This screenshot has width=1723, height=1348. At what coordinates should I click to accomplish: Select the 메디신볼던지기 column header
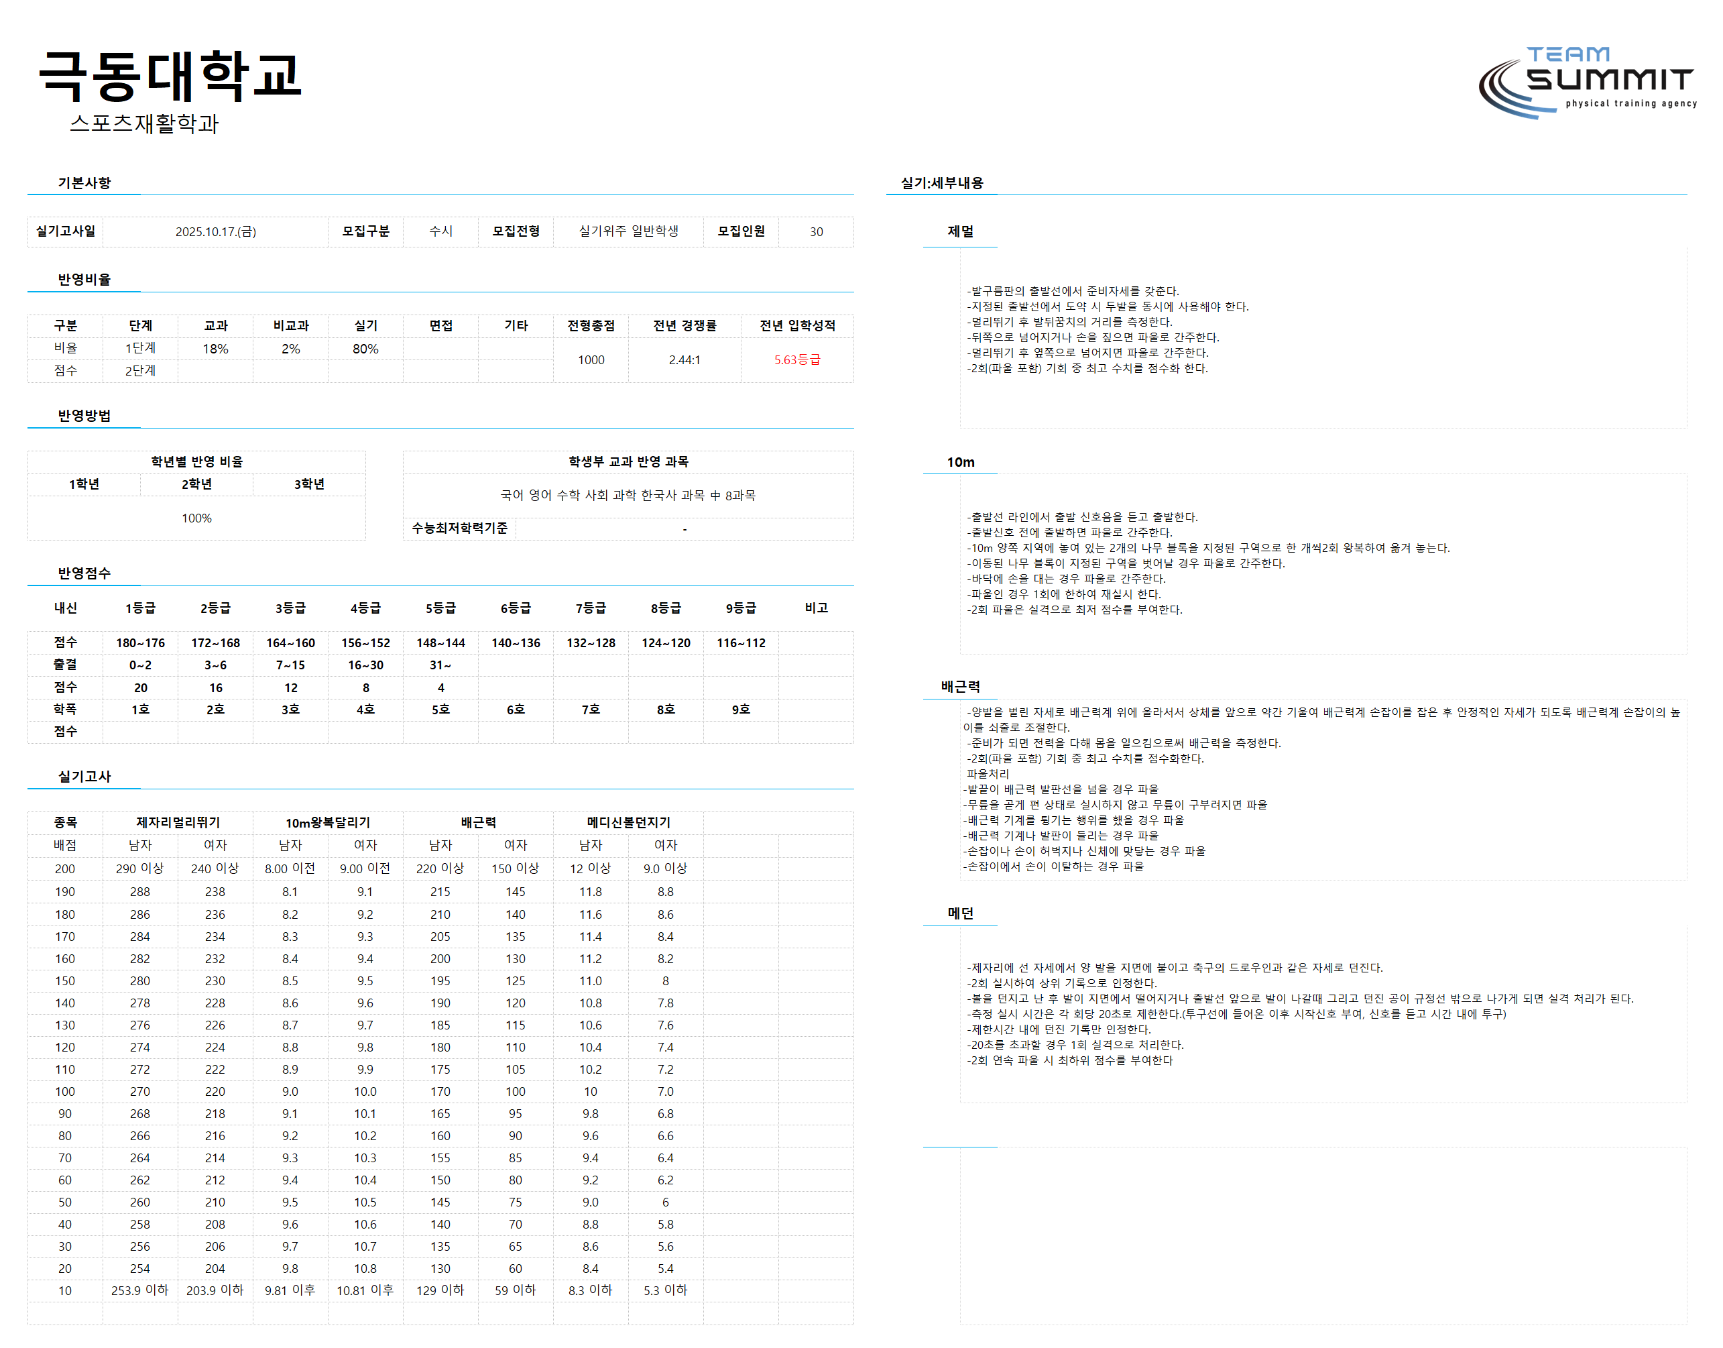pyautogui.click(x=629, y=822)
